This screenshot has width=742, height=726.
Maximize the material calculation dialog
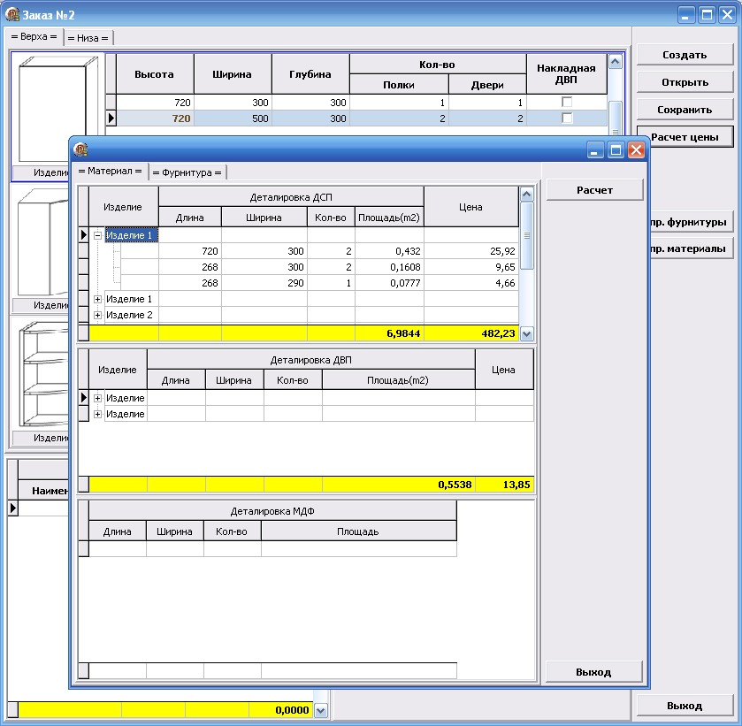click(616, 150)
